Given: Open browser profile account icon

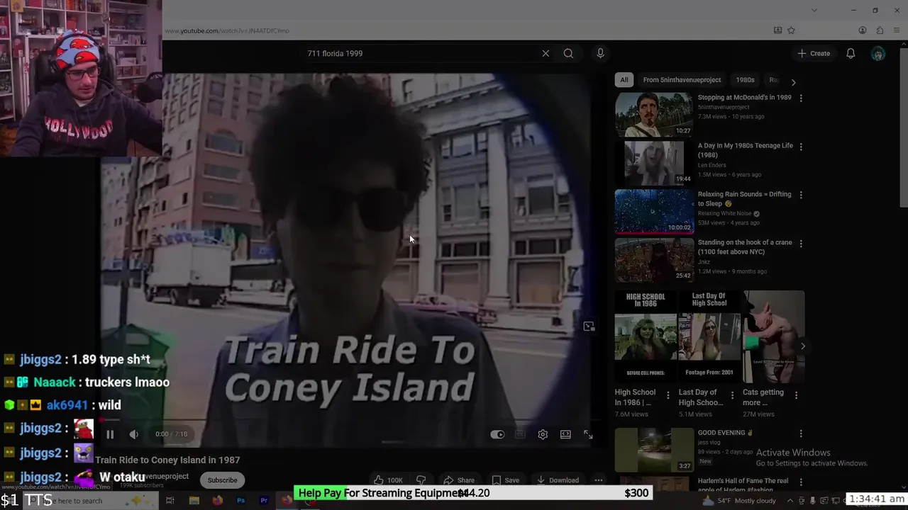Looking at the screenshot, I should click(x=863, y=30).
